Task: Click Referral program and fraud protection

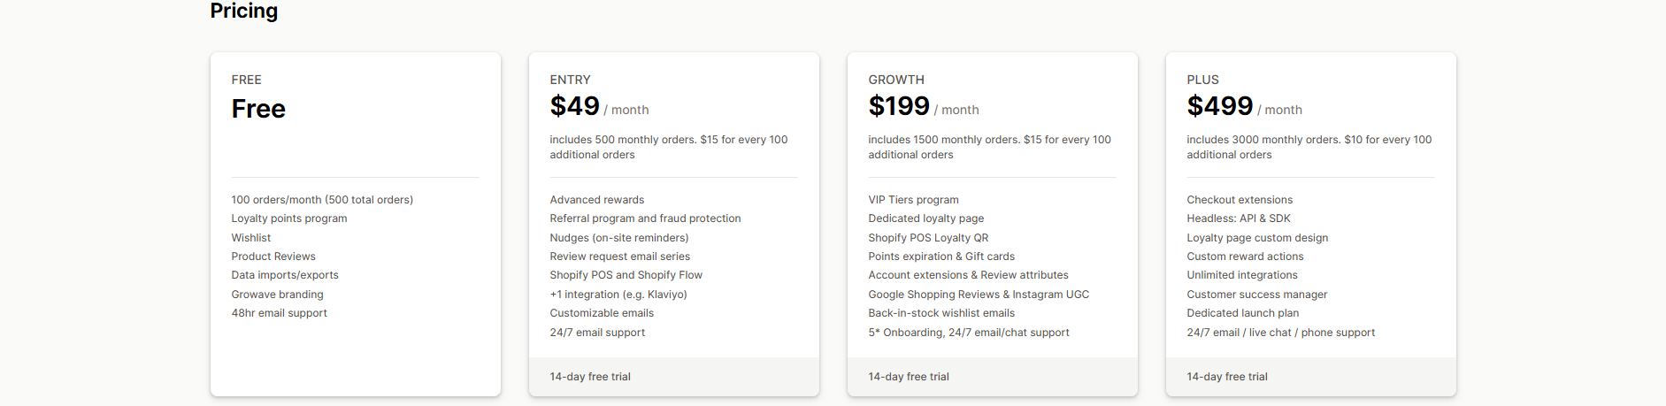Action: click(645, 218)
